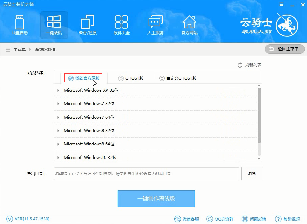Image resolution: width=307 pixels, height=224 pixels.
Task: Expand Microsoft Windows8 32位
Action: click(x=58, y=131)
